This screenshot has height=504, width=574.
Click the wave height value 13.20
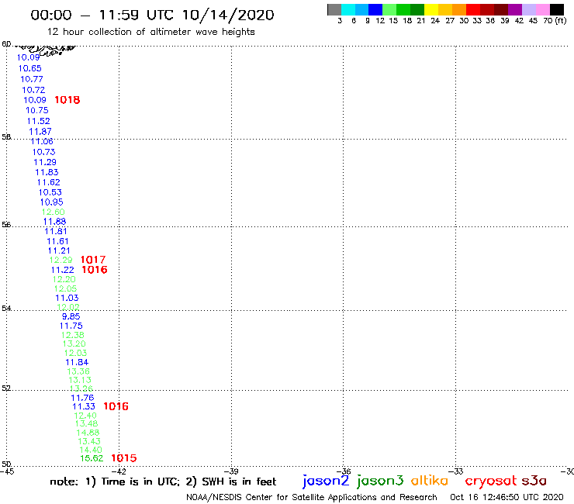pos(74,343)
